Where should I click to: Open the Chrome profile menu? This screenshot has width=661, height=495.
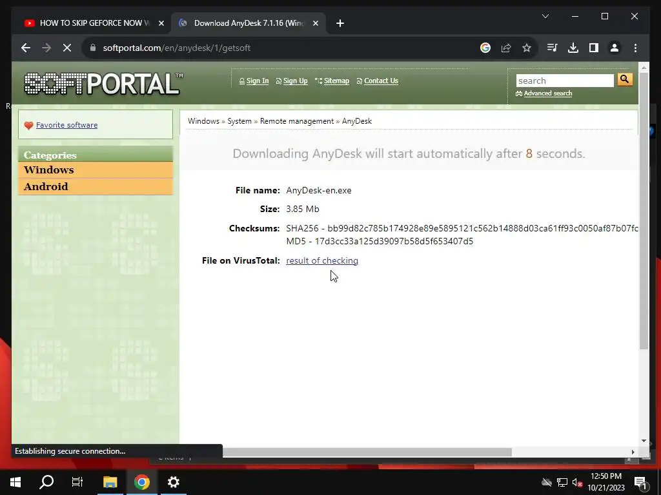(615, 48)
